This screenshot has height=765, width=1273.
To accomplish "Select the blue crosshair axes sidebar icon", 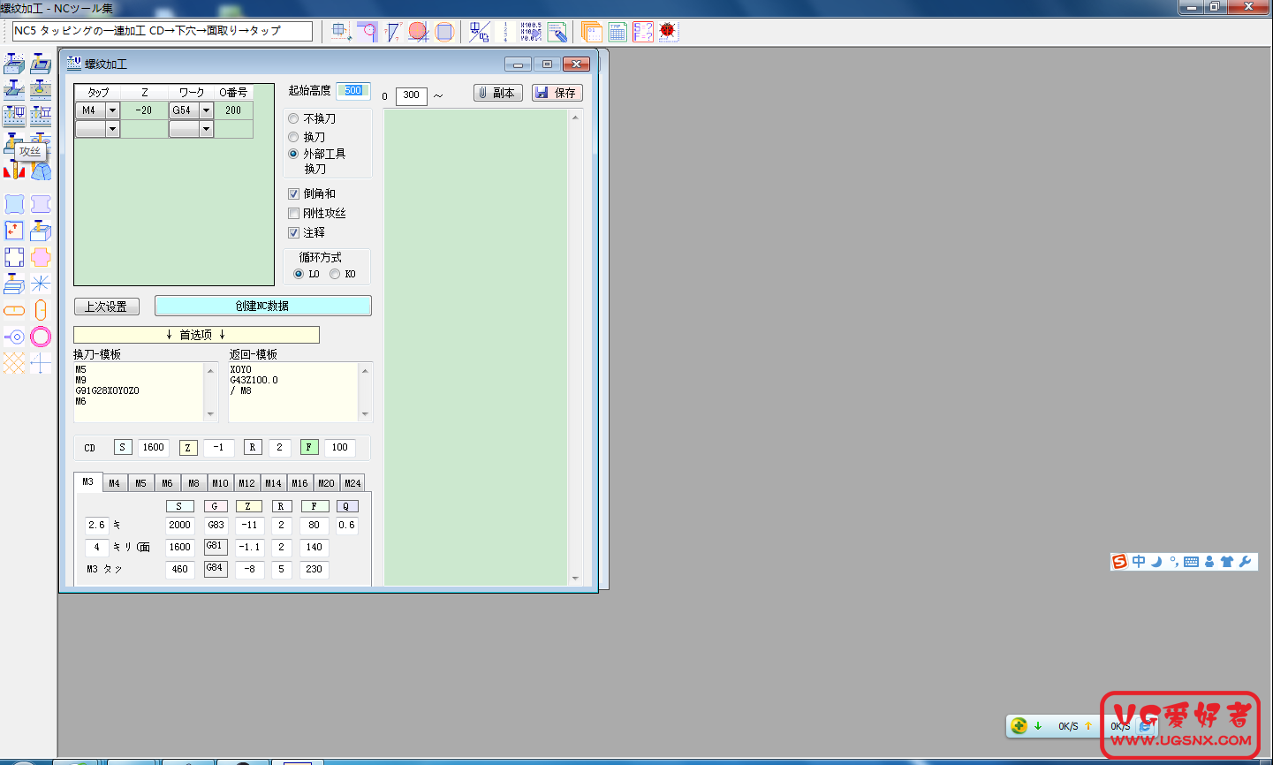I will click(x=41, y=363).
